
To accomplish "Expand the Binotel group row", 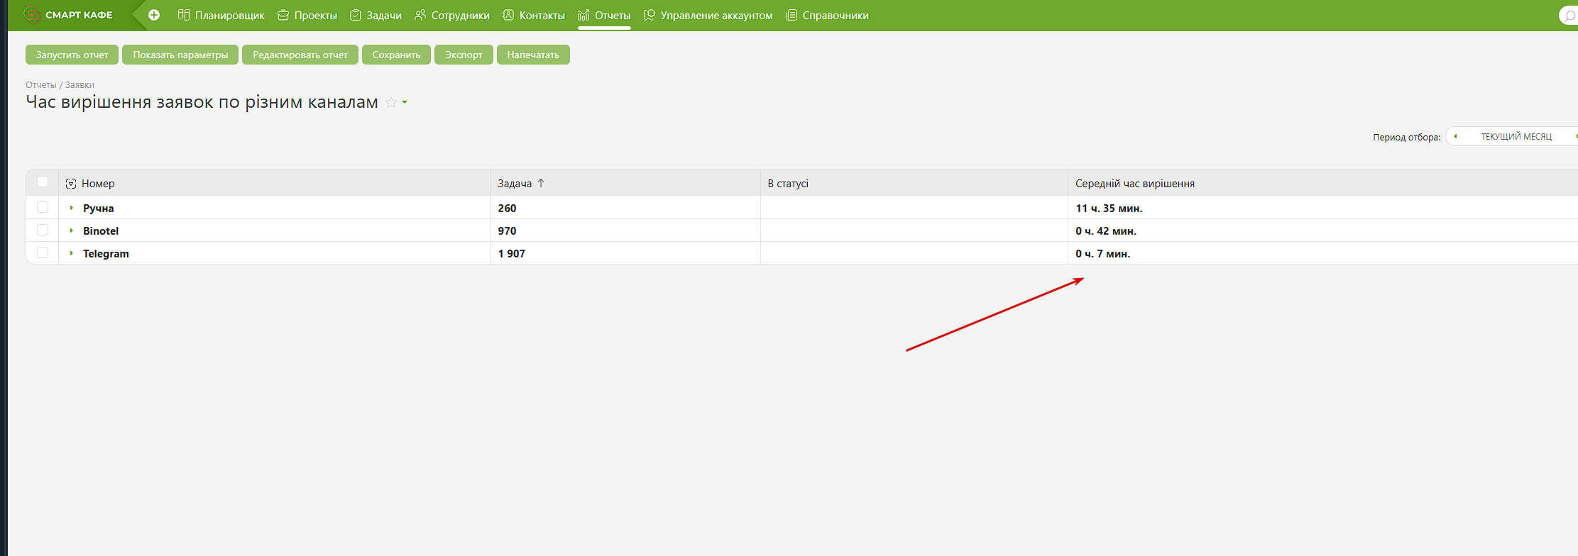I will click(x=72, y=230).
